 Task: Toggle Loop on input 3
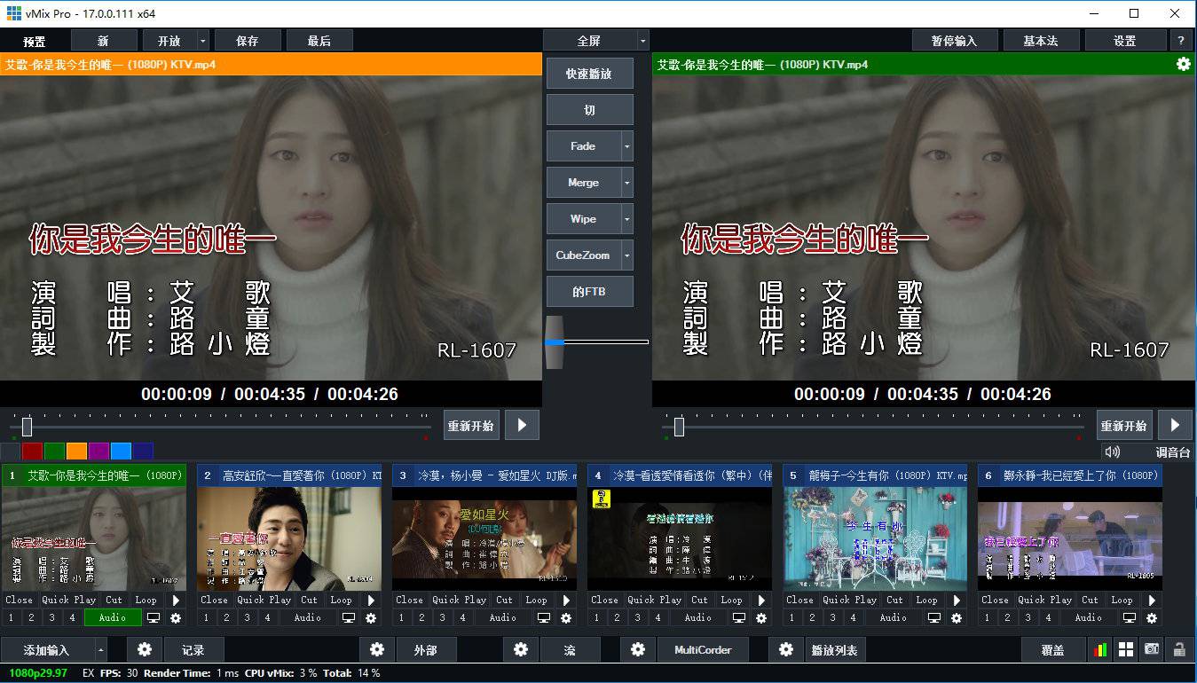pyautogui.click(x=536, y=600)
